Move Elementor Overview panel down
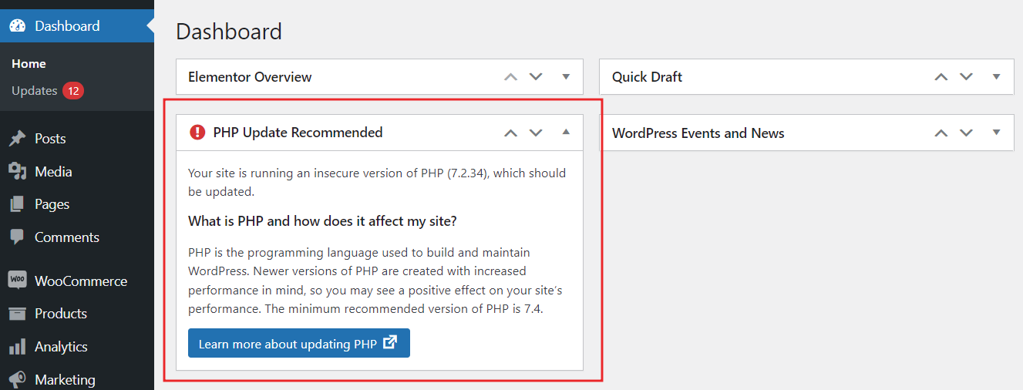The height and width of the screenshot is (390, 1023). (536, 76)
